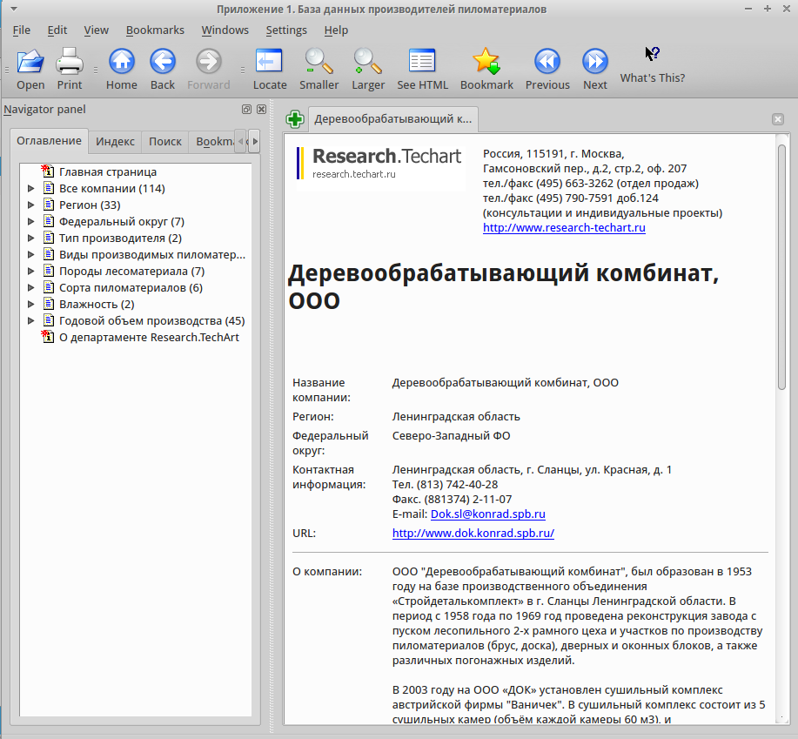
Task: Float the Navigator panel
Action: point(247,110)
